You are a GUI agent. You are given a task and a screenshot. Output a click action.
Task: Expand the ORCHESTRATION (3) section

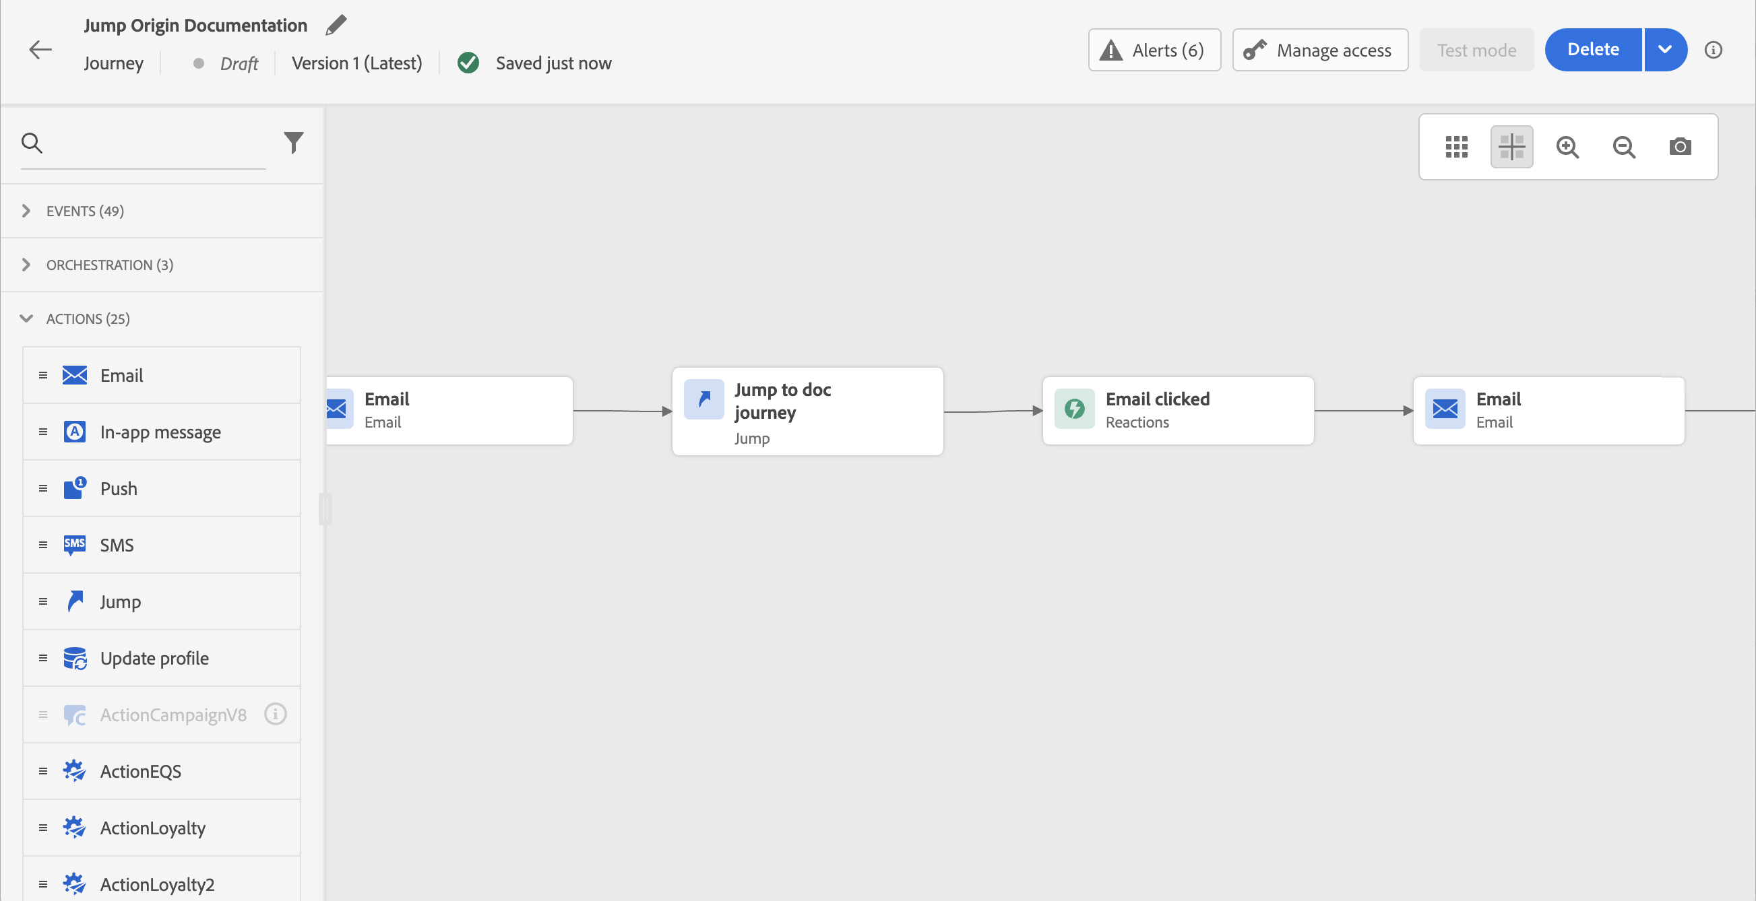pos(109,265)
